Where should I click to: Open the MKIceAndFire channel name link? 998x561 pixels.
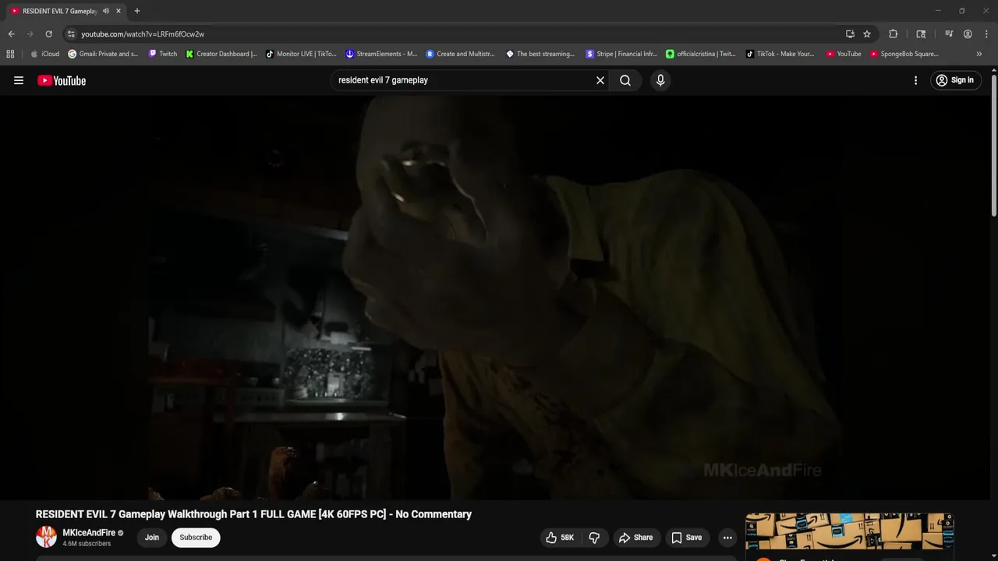(x=89, y=533)
